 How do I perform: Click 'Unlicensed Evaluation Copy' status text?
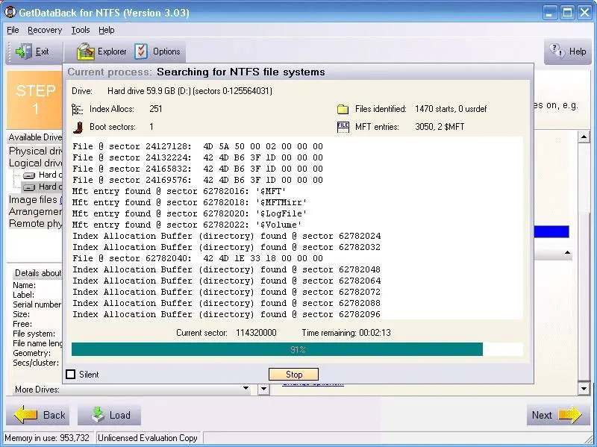pyautogui.click(x=148, y=438)
